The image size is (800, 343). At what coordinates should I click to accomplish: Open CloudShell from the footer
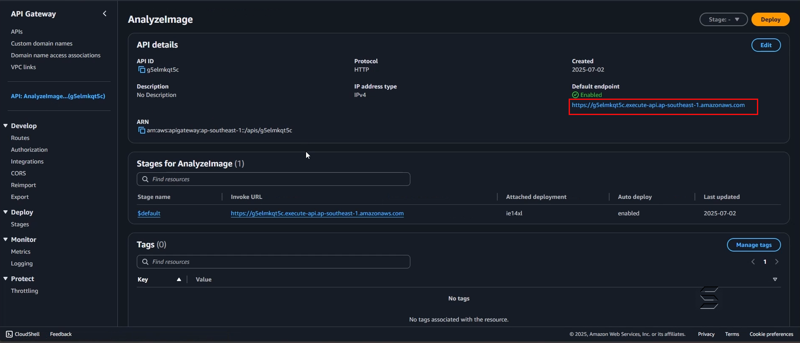[23, 334]
